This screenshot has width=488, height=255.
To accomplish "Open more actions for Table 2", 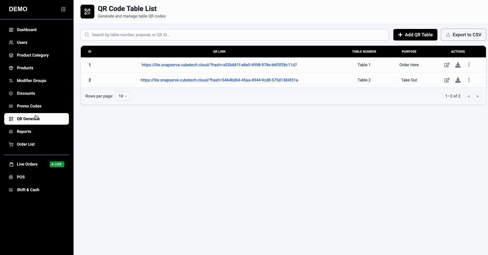I will pyautogui.click(x=469, y=80).
